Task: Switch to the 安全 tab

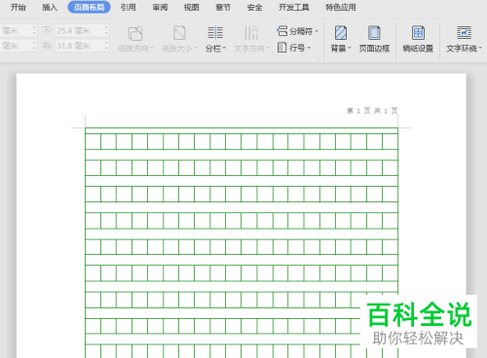Action: [254, 7]
